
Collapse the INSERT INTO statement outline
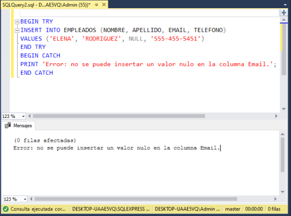click(x=17, y=30)
